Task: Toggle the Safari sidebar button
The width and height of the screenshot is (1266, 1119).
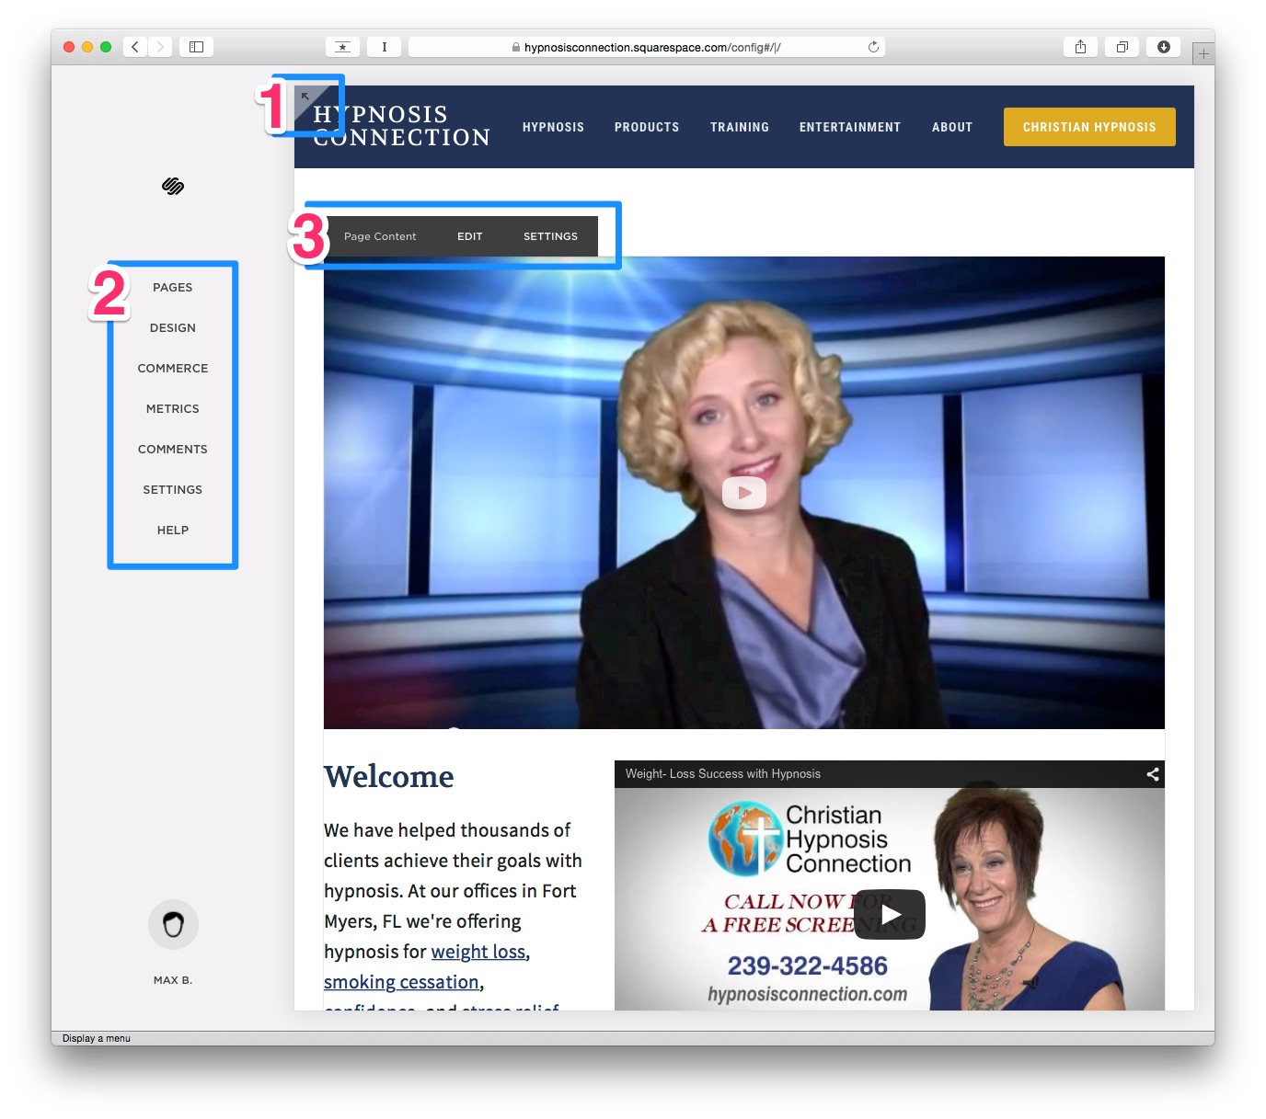Action: coord(196,47)
